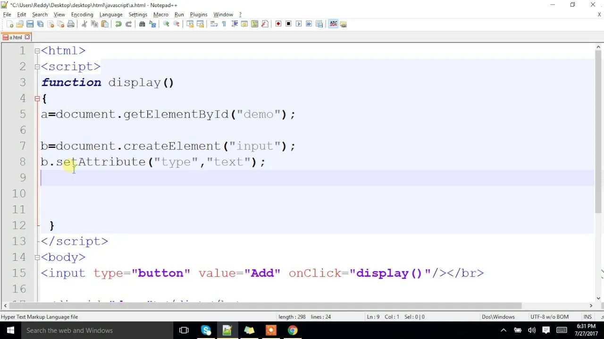Image resolution: width=604 pixels, height=339 pixels.
Task: Click Synchronize Horizontal Scrolling icon
Action: pyautogui.click(x=200, y=24)
